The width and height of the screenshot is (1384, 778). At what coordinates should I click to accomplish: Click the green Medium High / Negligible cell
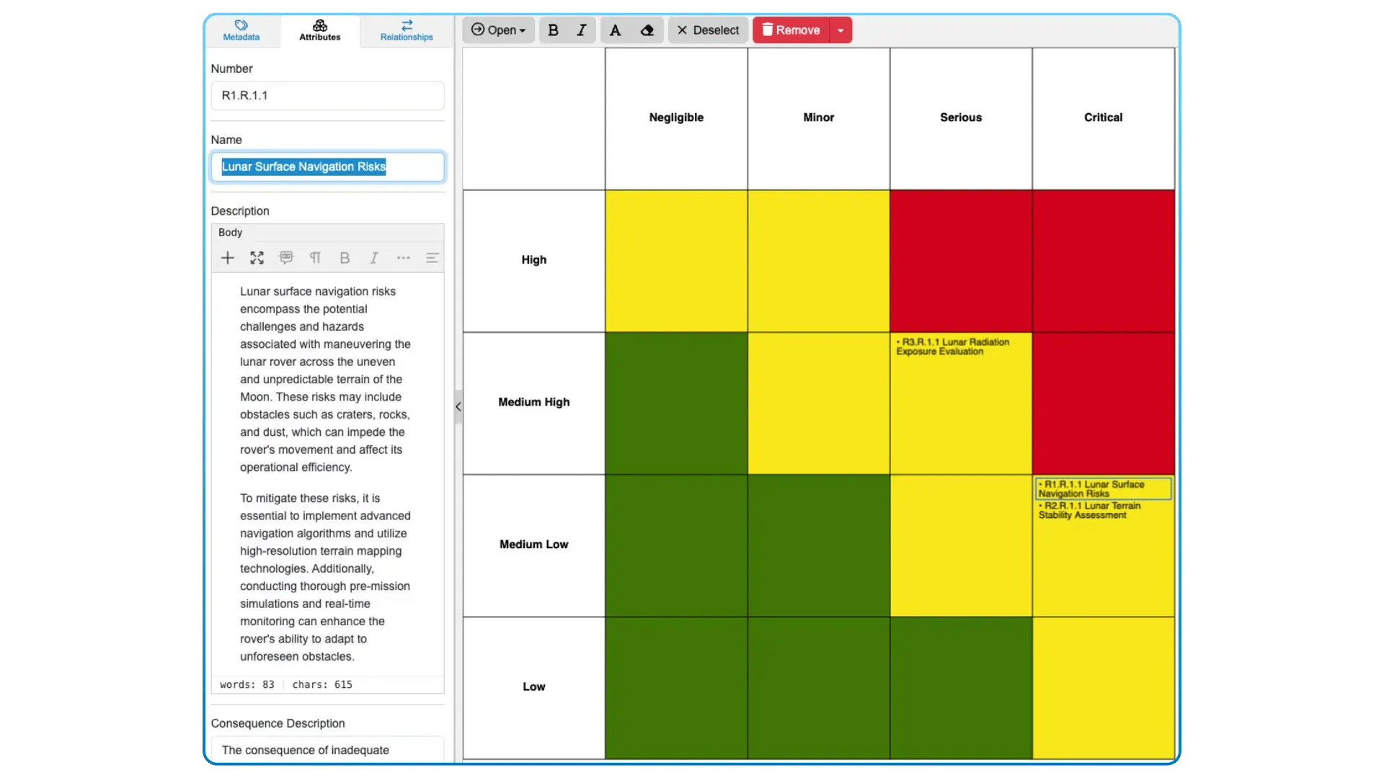pos(676,403)
